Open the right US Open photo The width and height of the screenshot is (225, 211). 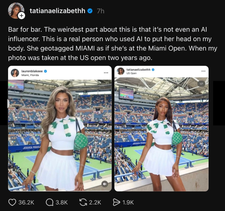[x=161, y=135]
